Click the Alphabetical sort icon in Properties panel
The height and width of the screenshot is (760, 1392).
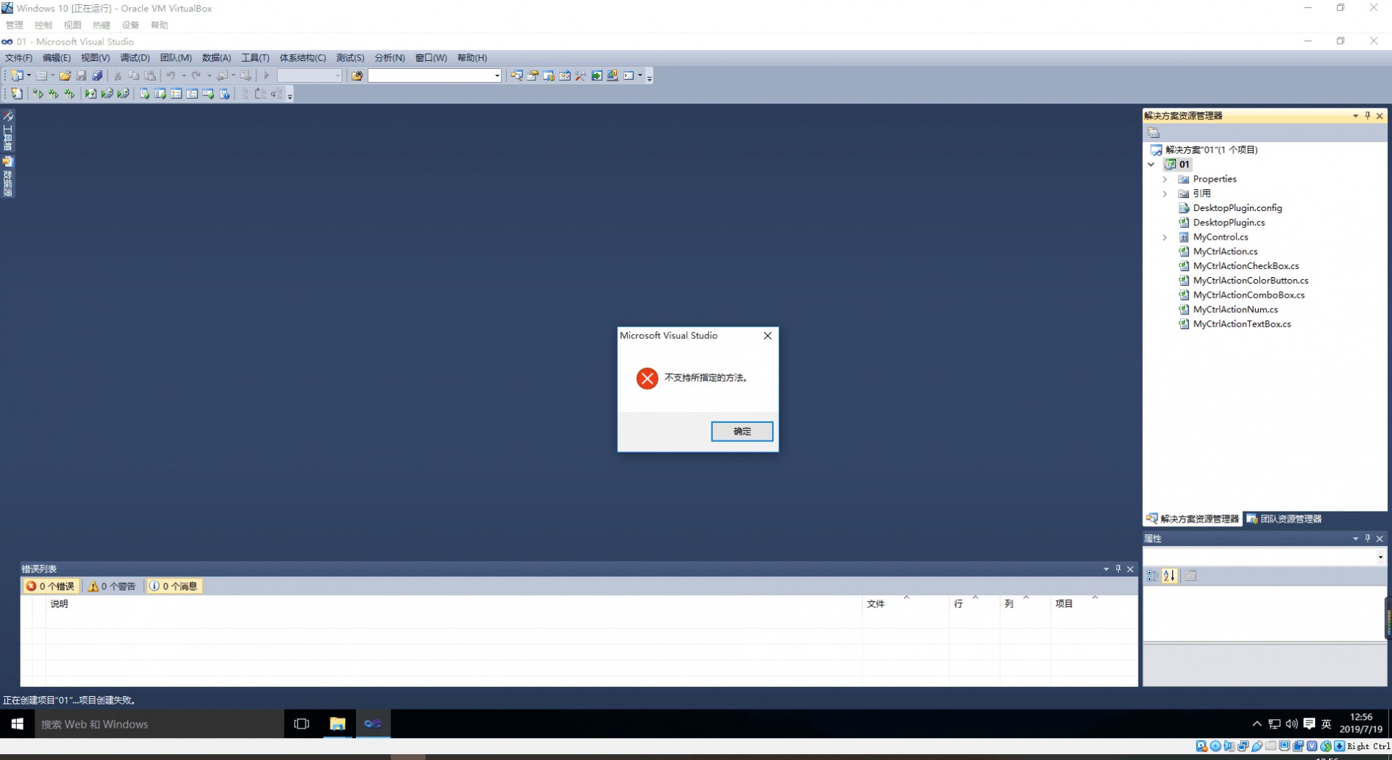click(1169, 576)
